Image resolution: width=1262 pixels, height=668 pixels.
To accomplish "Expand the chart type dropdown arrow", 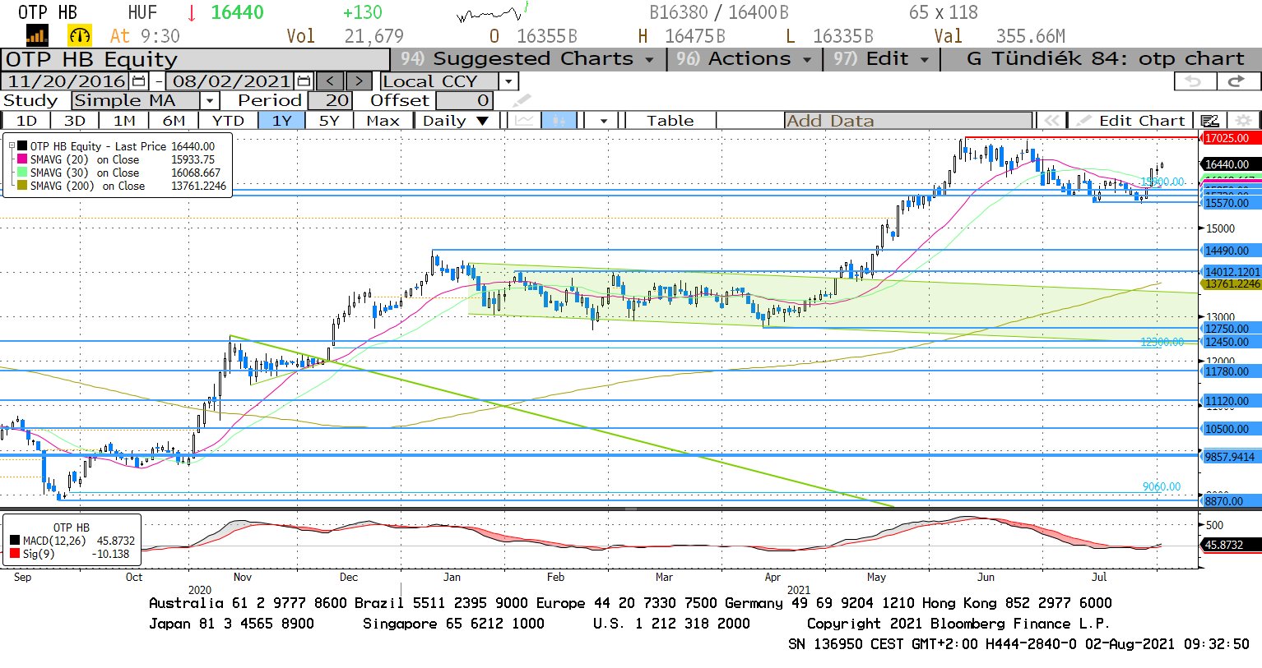I will pyautogui.click(x=604, y=121).
